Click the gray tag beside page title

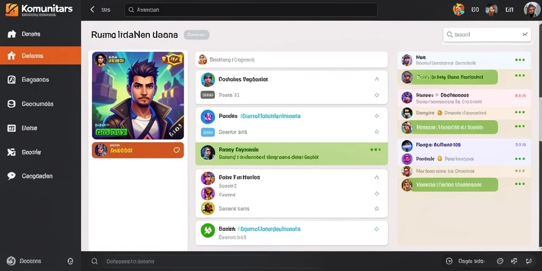click(196, 34)
